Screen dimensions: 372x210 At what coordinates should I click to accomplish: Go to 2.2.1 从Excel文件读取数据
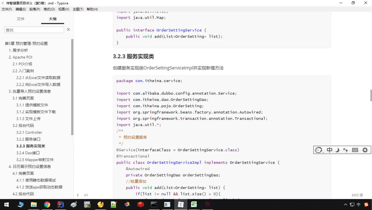38,78
